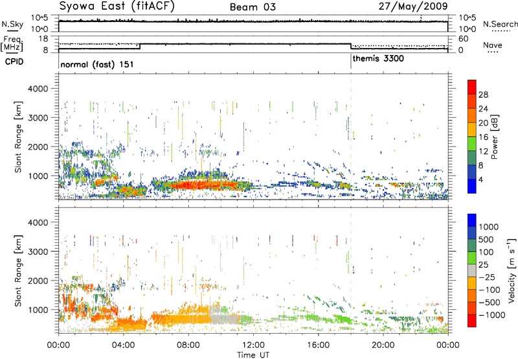518x359 pixels.
Task: Click the left '10^5' noise axis label
Action: (39, 18)
